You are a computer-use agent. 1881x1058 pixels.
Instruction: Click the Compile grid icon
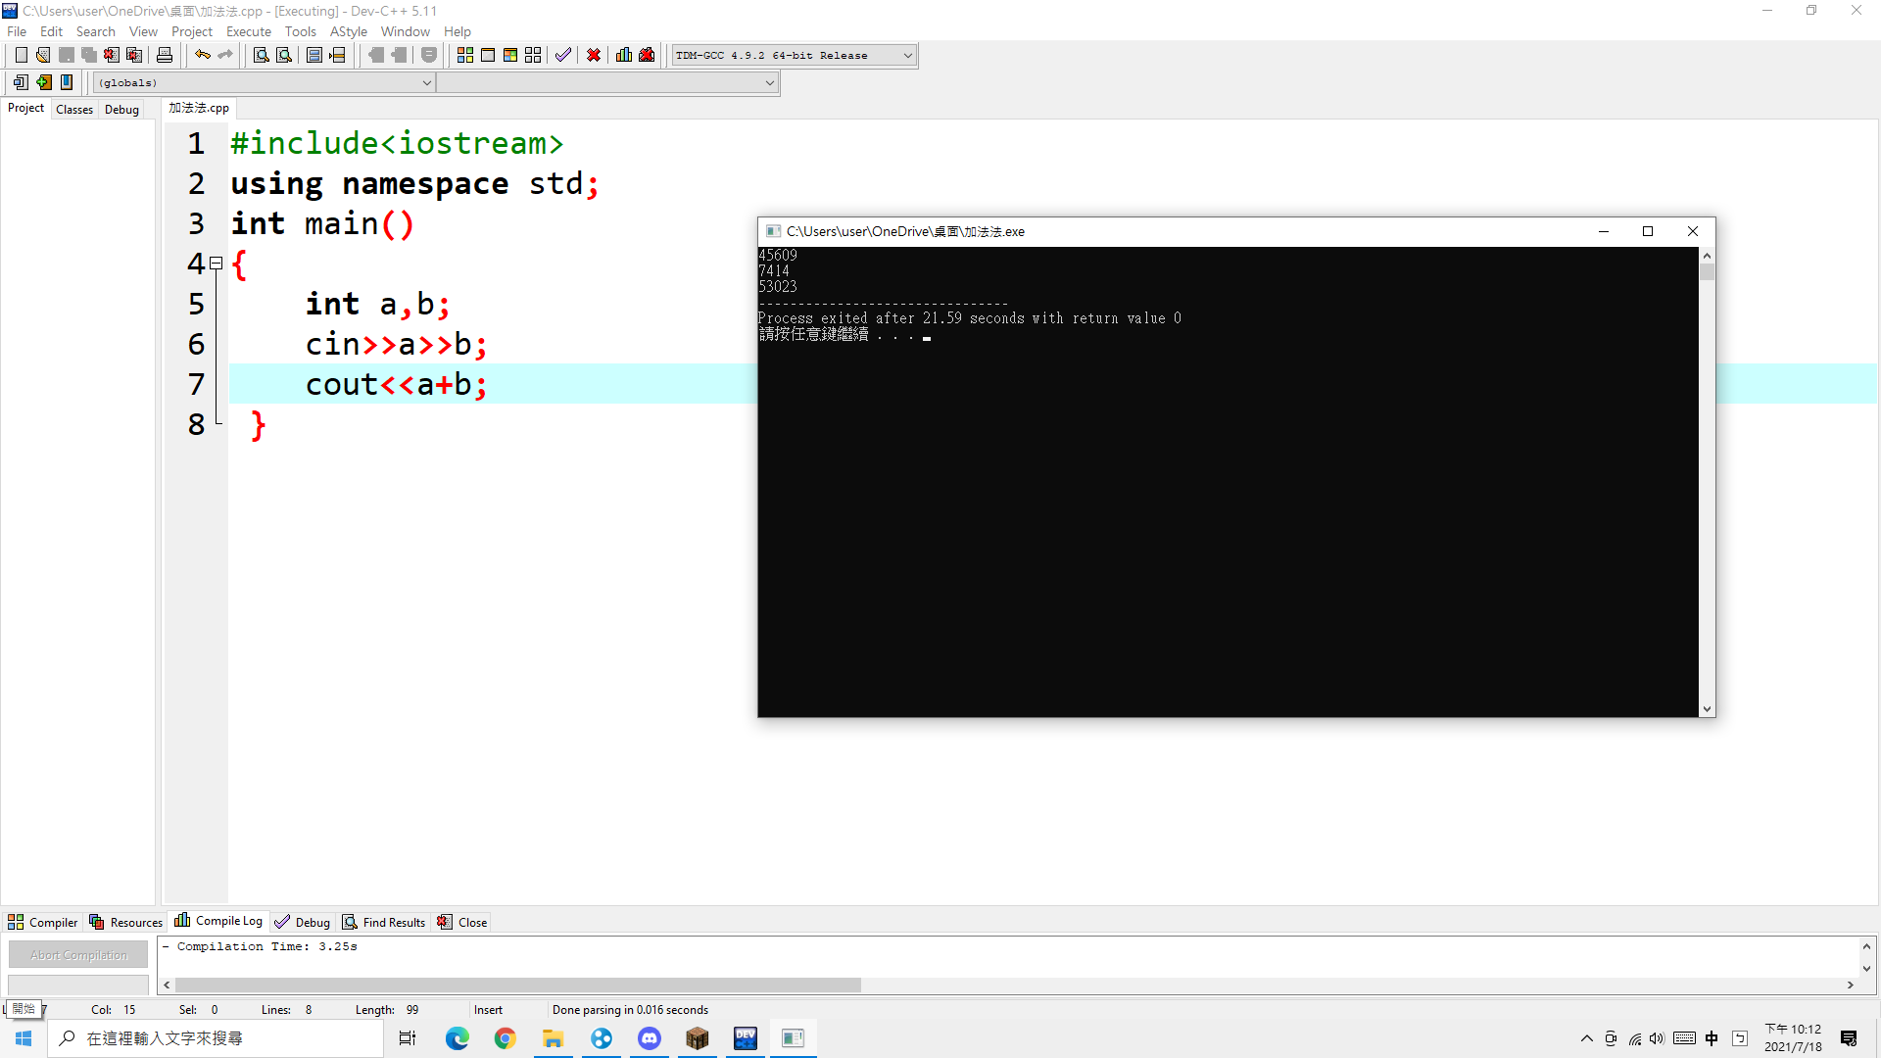click(x=465, y=55)
